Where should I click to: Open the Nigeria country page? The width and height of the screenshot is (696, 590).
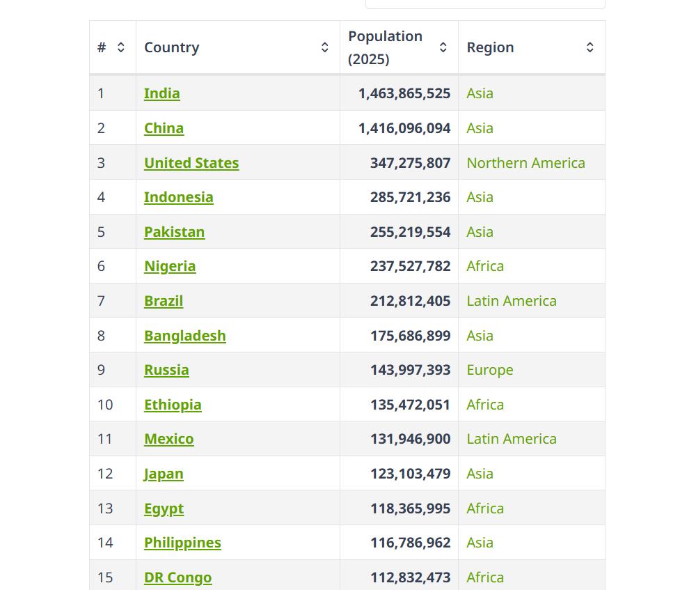click(x=170, y=266)
